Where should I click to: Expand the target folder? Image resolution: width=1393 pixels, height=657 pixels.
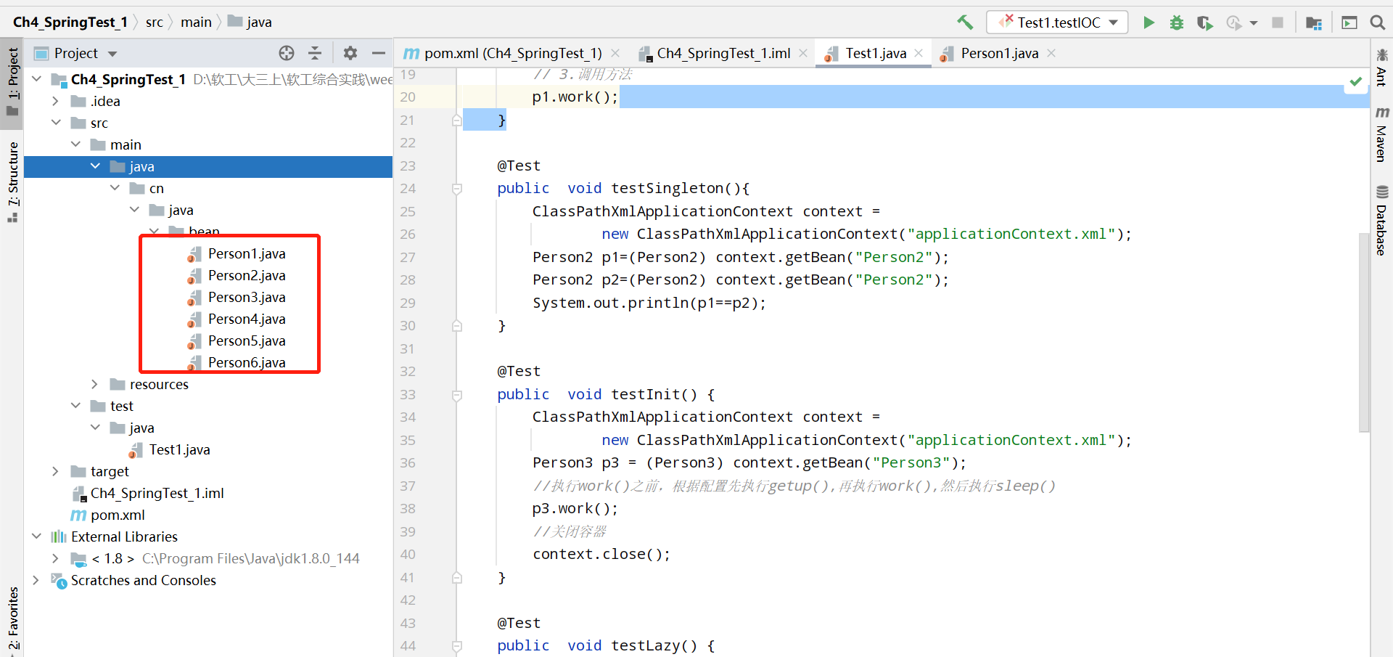(57, 471)
